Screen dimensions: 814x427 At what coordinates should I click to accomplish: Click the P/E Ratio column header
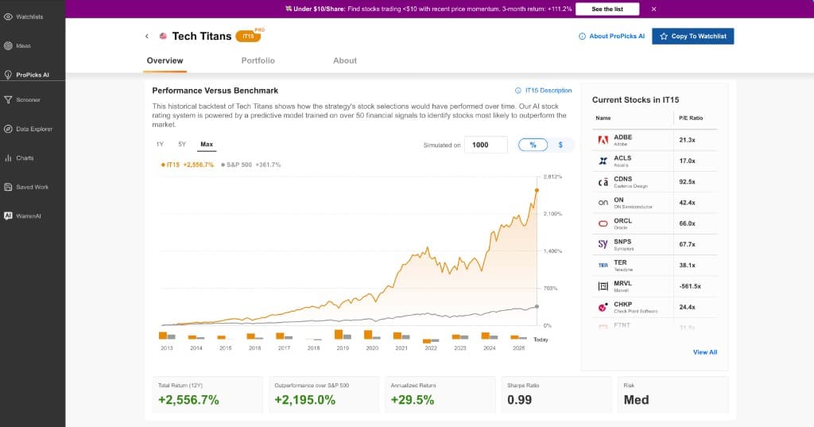click(691, 118)
